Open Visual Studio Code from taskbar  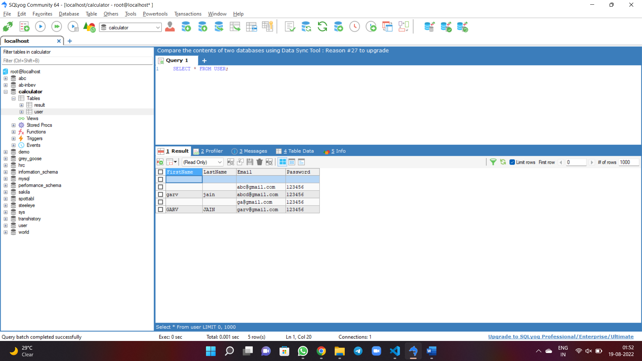395,351
